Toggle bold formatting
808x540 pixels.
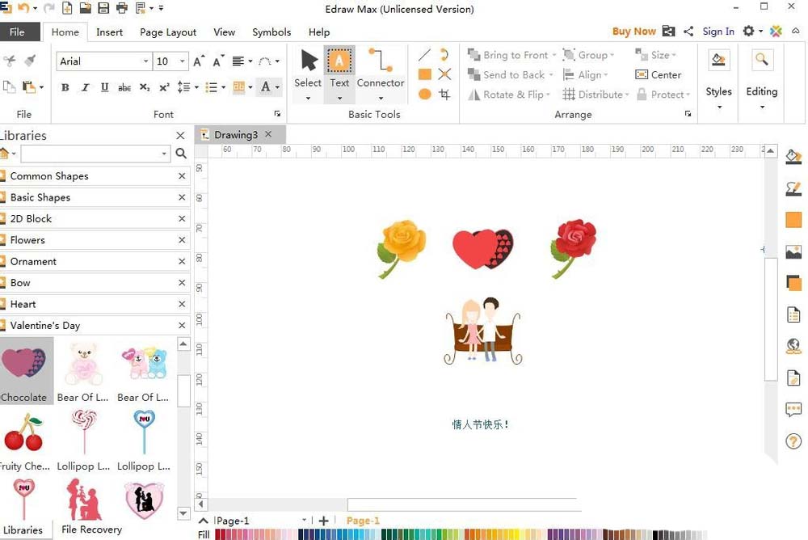65,87
